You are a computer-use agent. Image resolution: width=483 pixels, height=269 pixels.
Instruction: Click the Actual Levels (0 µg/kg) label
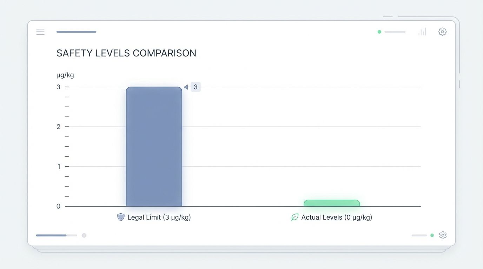pyautogui.click(x=337, y=217)
